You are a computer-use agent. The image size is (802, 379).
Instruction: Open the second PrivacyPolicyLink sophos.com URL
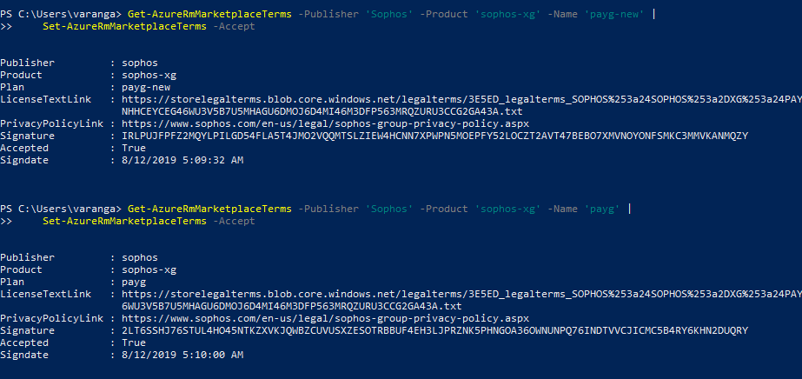325,319
